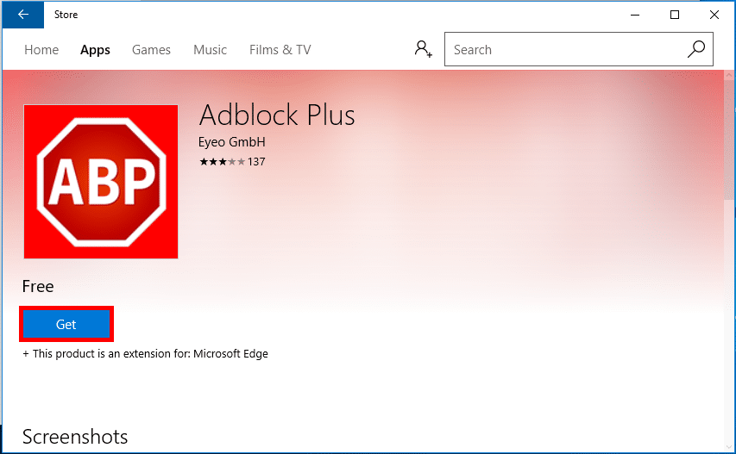Open the account sign-in icon
This screenshot has width=736, height=454.
pos(423,49)
